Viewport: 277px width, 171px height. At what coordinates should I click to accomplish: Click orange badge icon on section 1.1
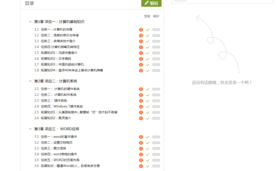[141, 30]
